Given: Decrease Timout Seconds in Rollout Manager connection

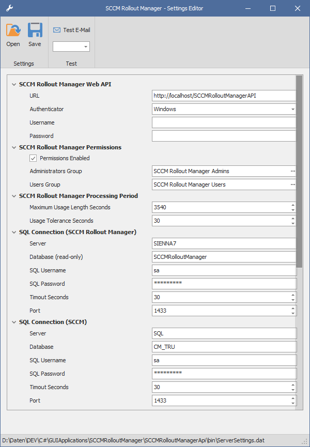Looking at the screenshot, I should [293, 300].
